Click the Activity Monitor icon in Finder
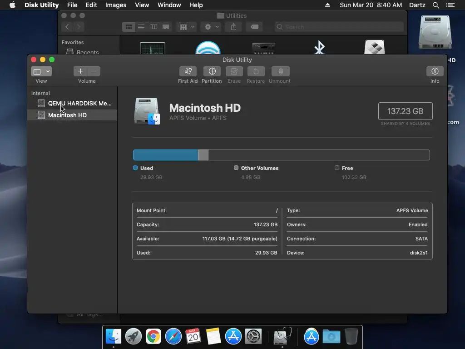 pos(153,48)
